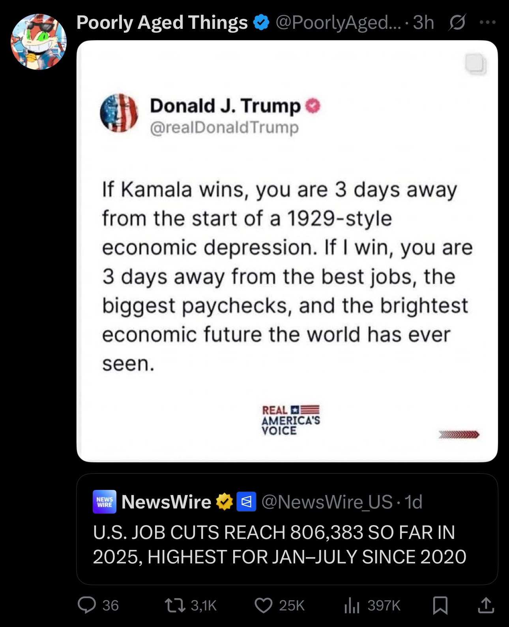The image size is (509, 627).
Task: Open Poorly Aged Things profile avatar
Action: pyautogui.click(x=39, y=42)
